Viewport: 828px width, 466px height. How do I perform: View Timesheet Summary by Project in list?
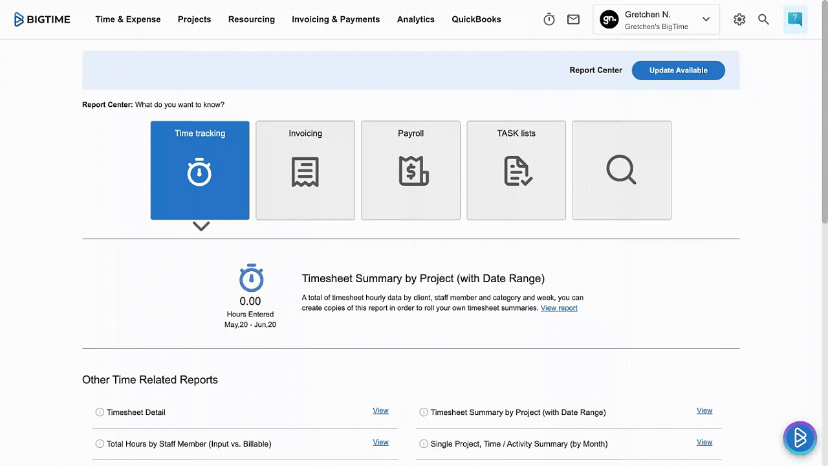(x=704, y=410)
